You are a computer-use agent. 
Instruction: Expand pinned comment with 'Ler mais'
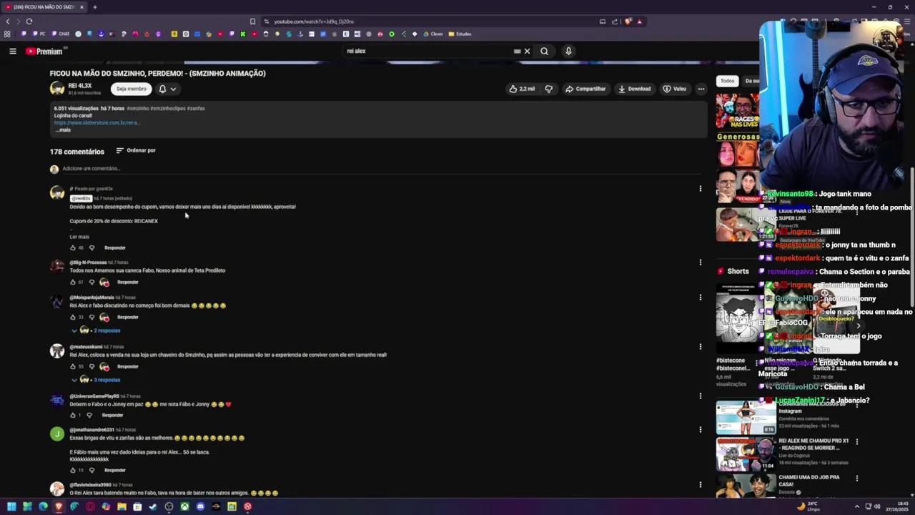pos(79,237)
